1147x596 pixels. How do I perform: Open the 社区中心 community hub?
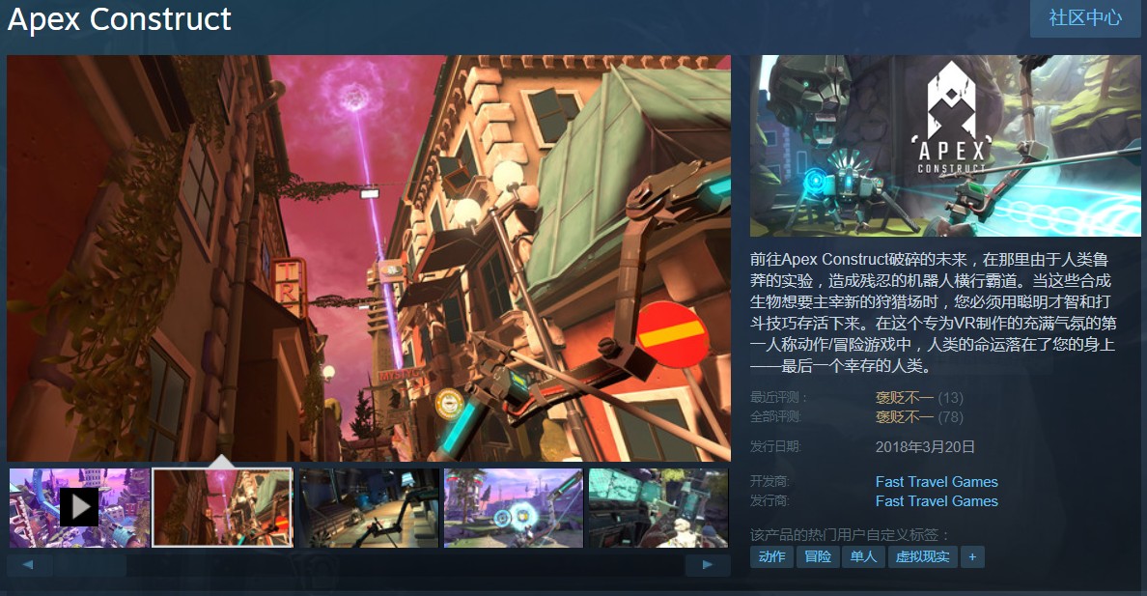coord(1084,18)
